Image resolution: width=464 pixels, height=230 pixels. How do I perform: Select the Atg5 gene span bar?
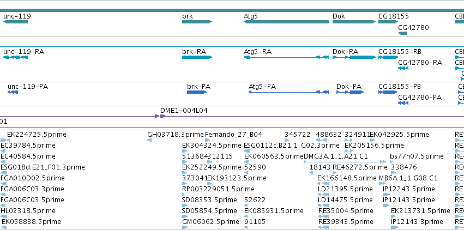286,22
